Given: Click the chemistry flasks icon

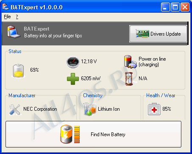Looking at the screenshot, I should coord(89,109).
